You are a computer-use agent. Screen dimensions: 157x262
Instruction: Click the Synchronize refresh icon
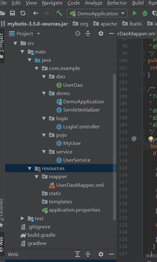pyautogui.click(x=23, y=13)
